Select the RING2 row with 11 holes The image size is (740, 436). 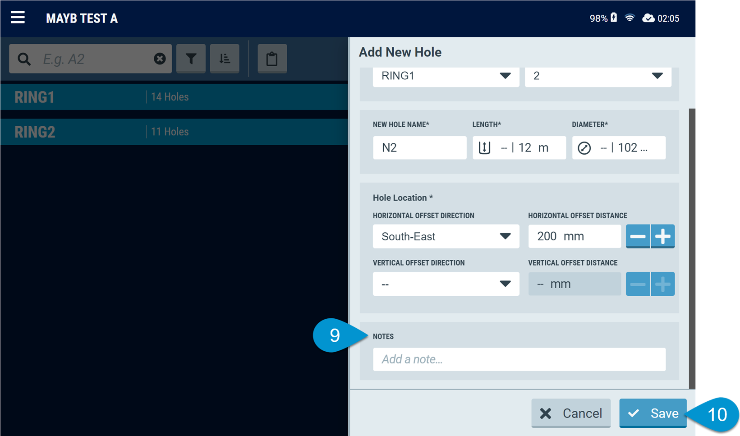(x=174, y=132)
